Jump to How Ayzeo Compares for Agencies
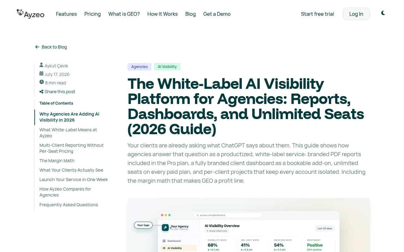The height and width of the screenshot is (252, 404). coord(65,192)
